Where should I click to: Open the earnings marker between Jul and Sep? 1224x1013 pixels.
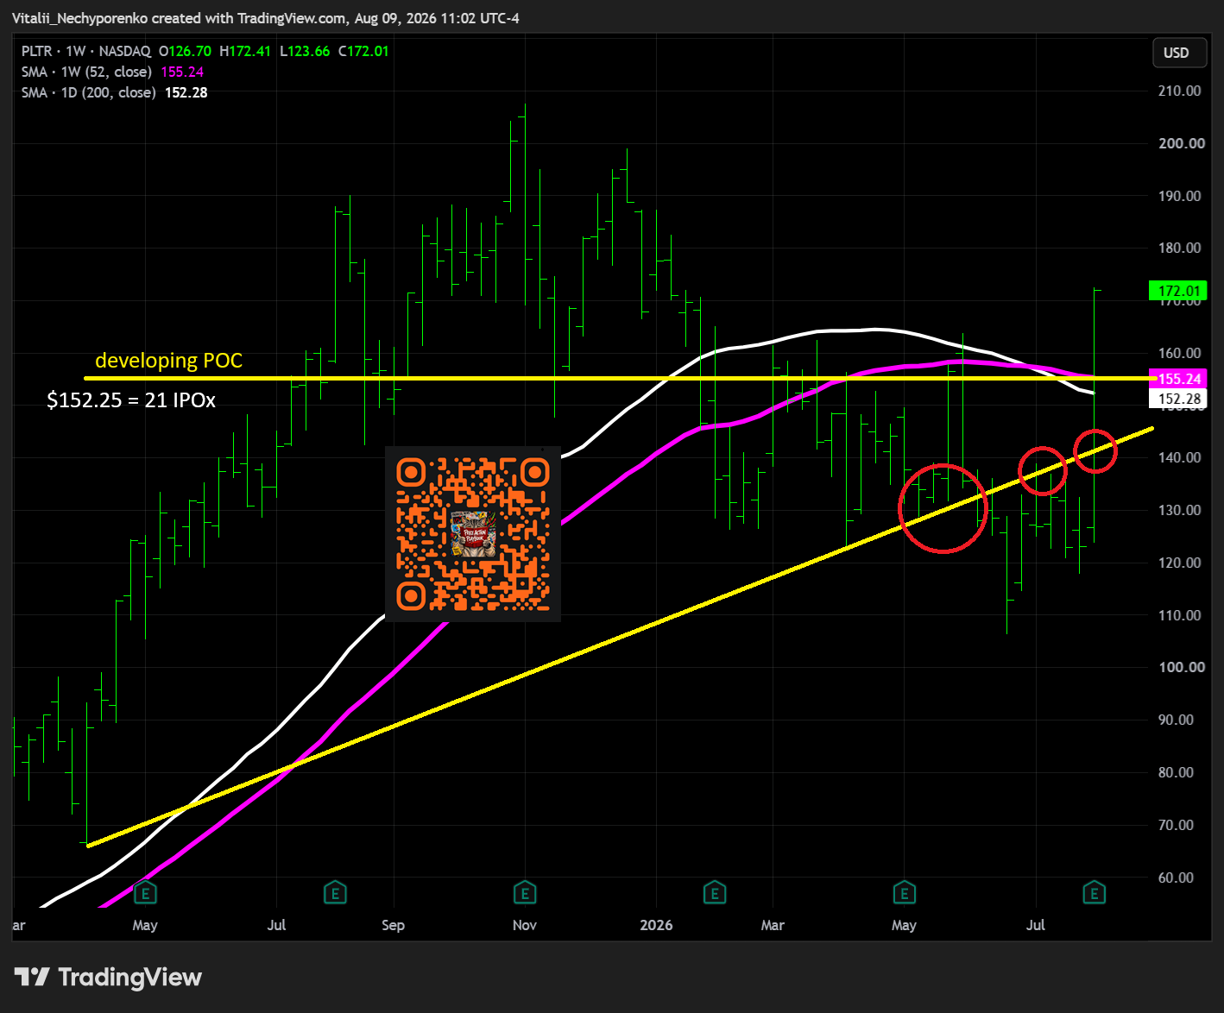[335, 893]
